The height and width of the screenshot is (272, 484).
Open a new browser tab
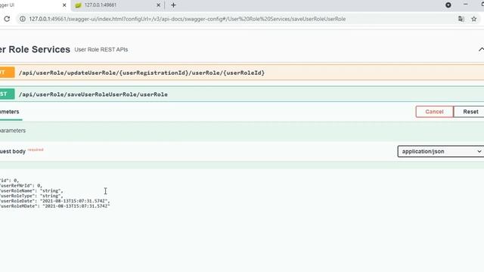click(x=173, y=5)
